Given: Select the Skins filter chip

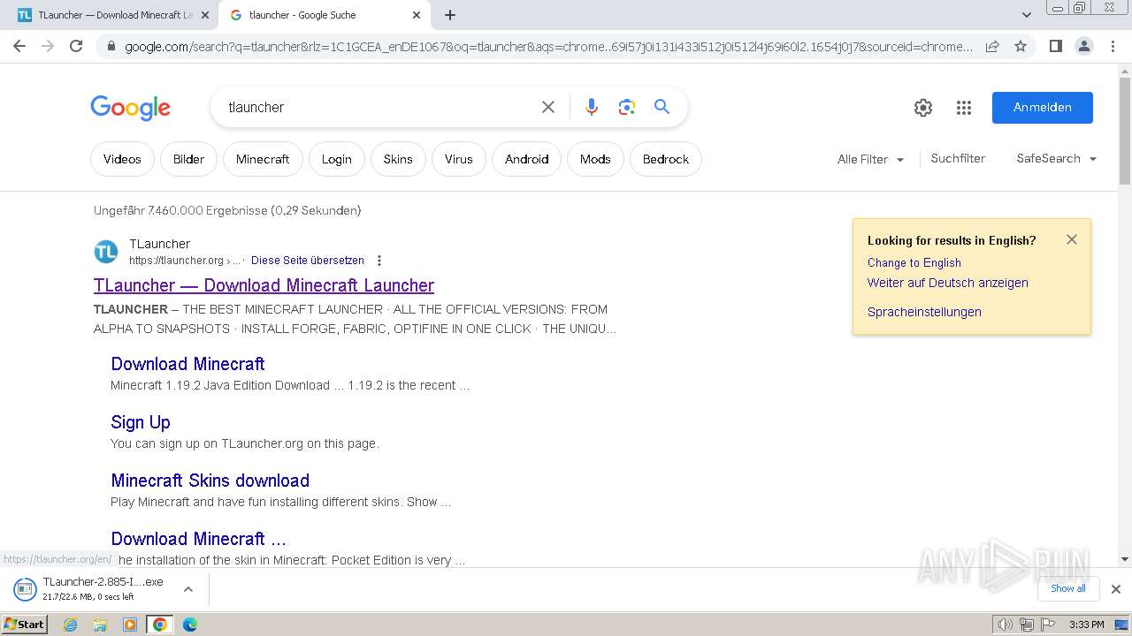Looking at the screenshot, I should point(398,159).
